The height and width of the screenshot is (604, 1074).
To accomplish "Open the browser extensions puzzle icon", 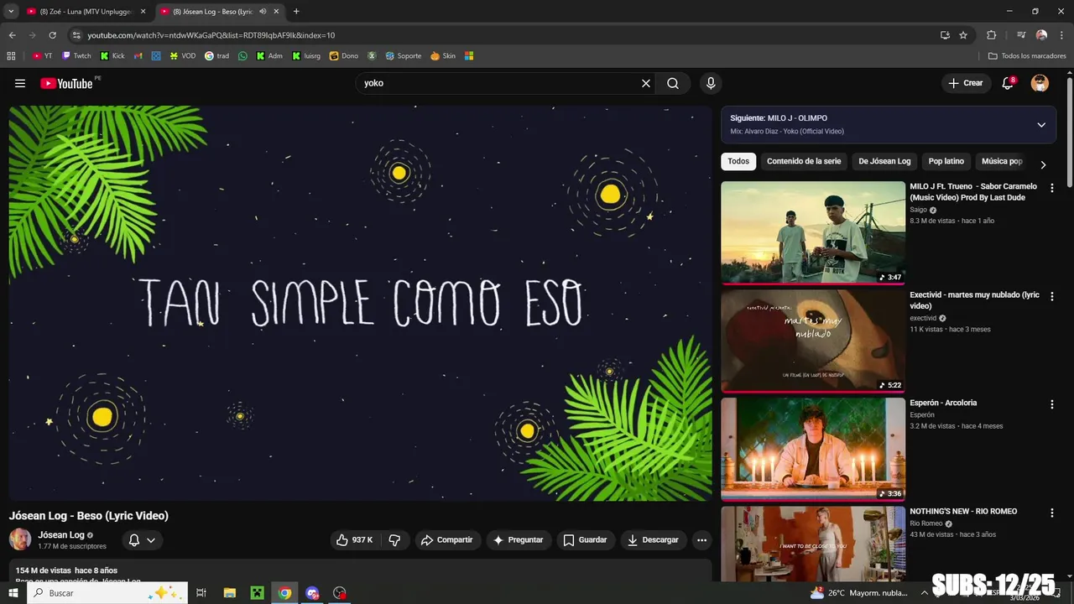I will tap(991, 35).
